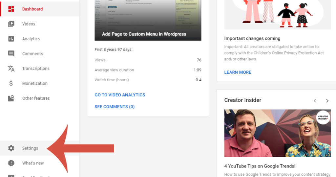Click the Other features icon
This screenshot has width=336, height=177.
point(11,98)
